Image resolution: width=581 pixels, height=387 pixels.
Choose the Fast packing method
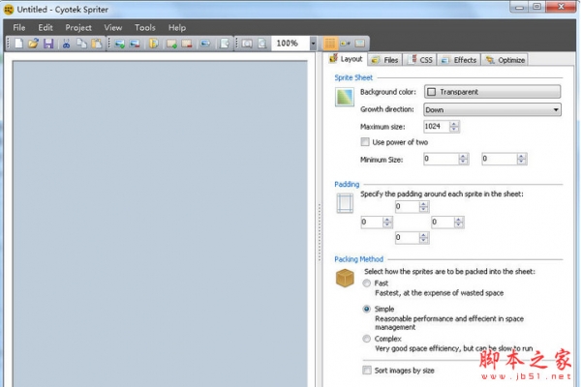366,283
